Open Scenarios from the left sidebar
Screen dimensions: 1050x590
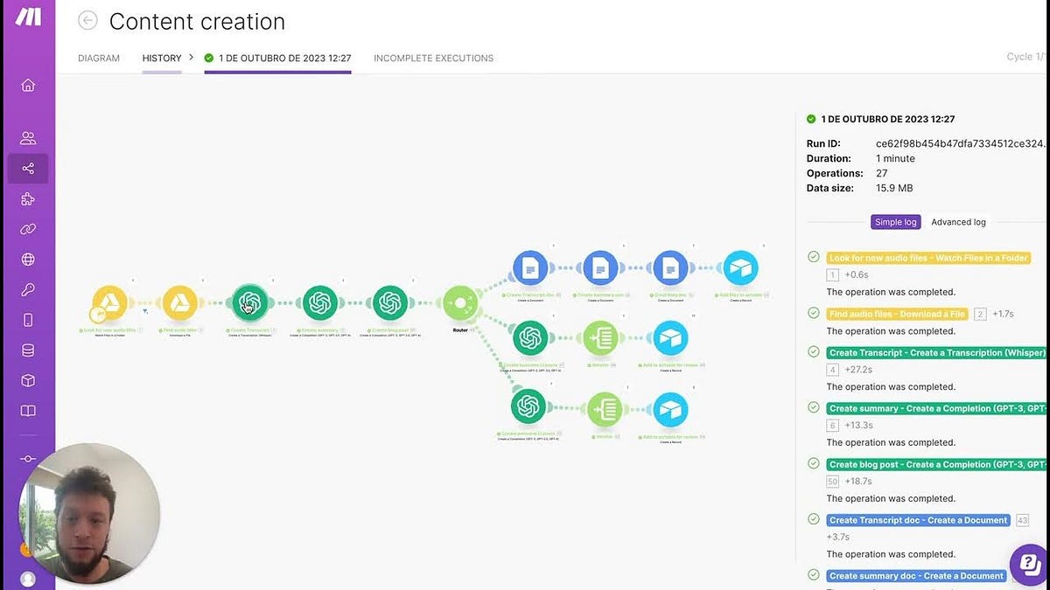coord(28,168)
